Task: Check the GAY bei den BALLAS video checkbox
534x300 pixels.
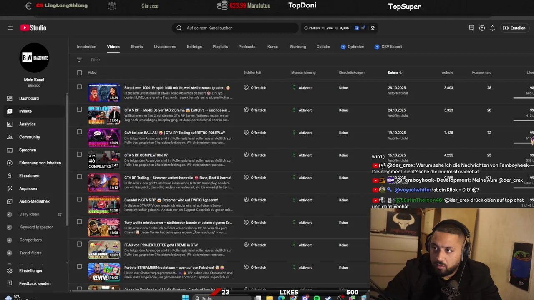Action: (x=79, y=132)
